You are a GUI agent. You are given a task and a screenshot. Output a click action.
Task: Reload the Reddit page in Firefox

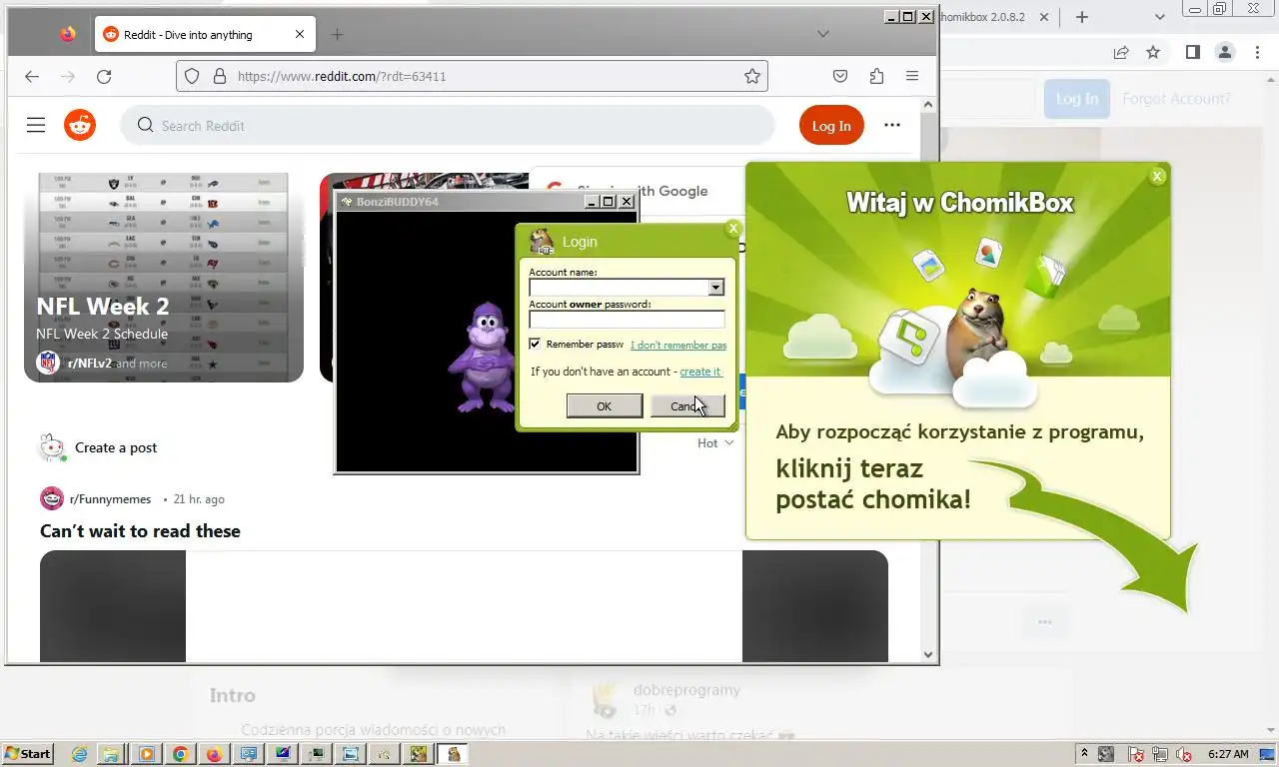(x=104, y=76)
